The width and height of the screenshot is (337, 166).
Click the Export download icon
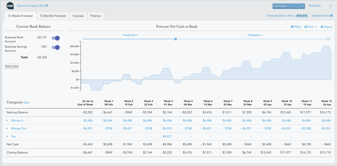321,27
